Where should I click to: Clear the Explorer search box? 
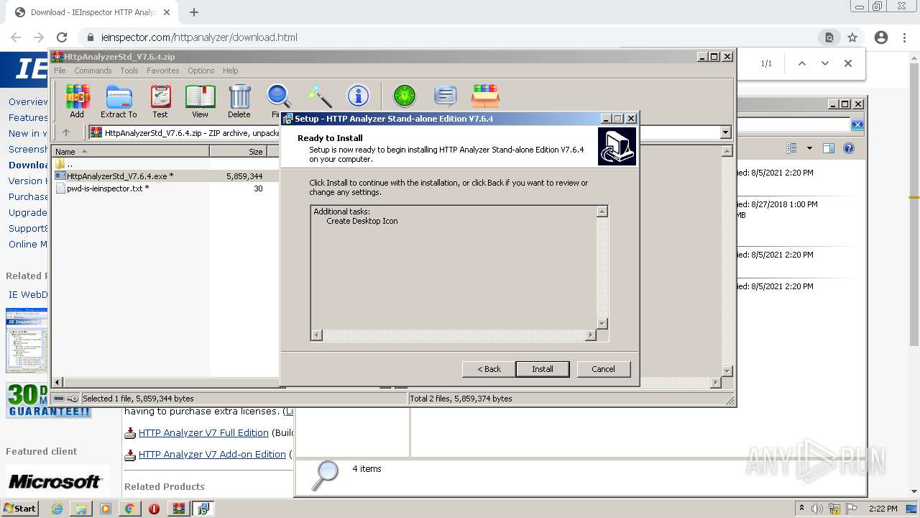click(x=857, y=125)
